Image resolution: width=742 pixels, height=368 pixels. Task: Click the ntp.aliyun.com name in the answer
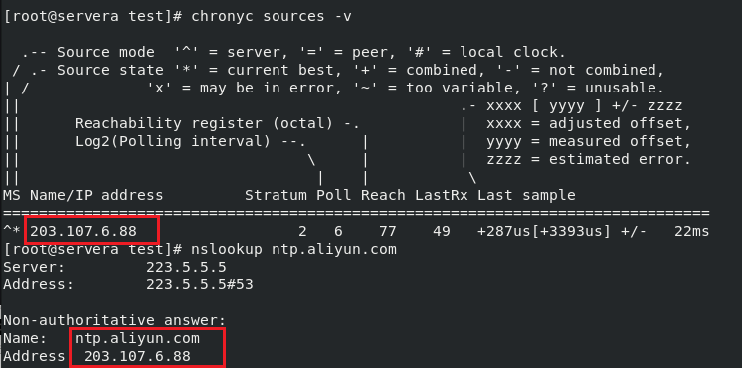[137, 339]
